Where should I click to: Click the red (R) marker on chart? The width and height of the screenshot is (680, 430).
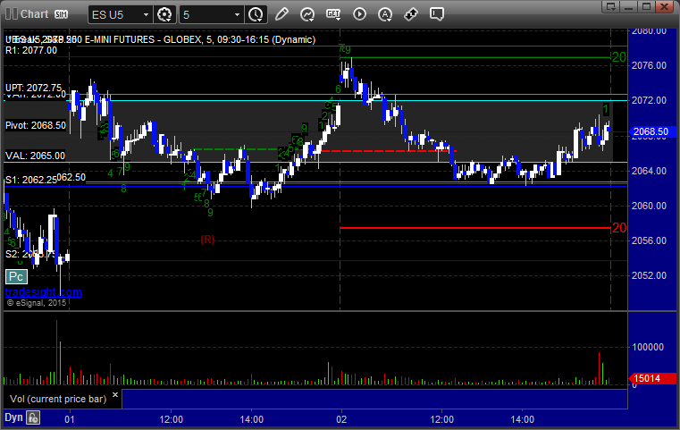click(207, 240)
